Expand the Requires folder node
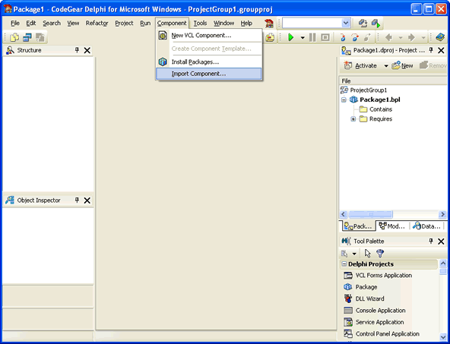 (x=353, y=119)
